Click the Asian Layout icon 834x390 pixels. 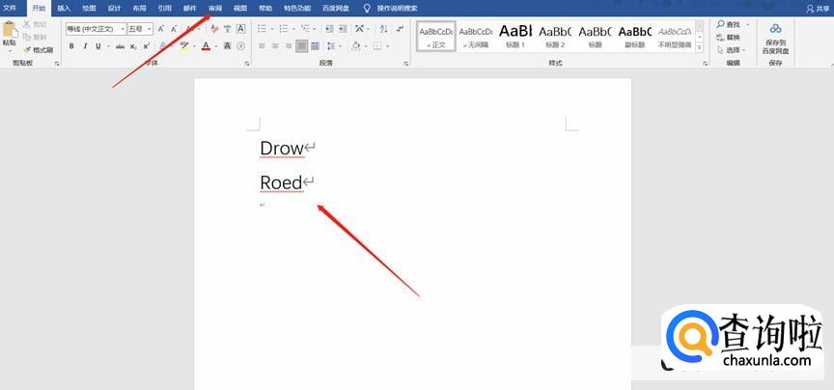[x=360, y=29]
